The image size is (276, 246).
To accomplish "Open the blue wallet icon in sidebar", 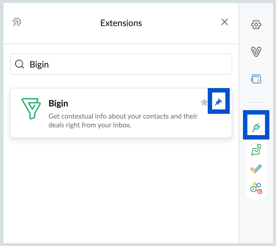I will click(x=256, y=79).
